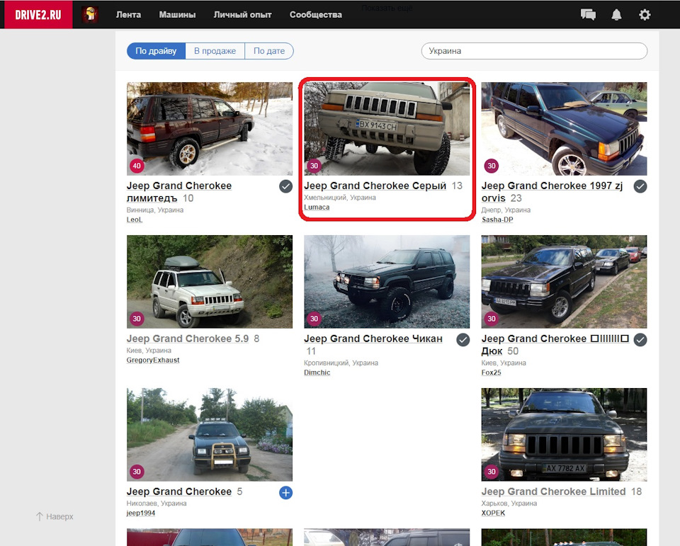
Task: Open the foggy green Jeep Чикан photo
Action: coord(387,282)
